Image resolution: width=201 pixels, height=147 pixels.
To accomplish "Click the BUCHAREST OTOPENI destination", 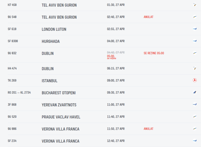I will pos(59,93).
